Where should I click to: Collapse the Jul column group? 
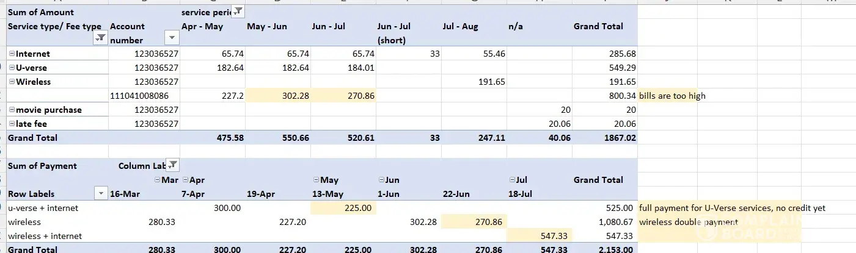pos(511,180)
